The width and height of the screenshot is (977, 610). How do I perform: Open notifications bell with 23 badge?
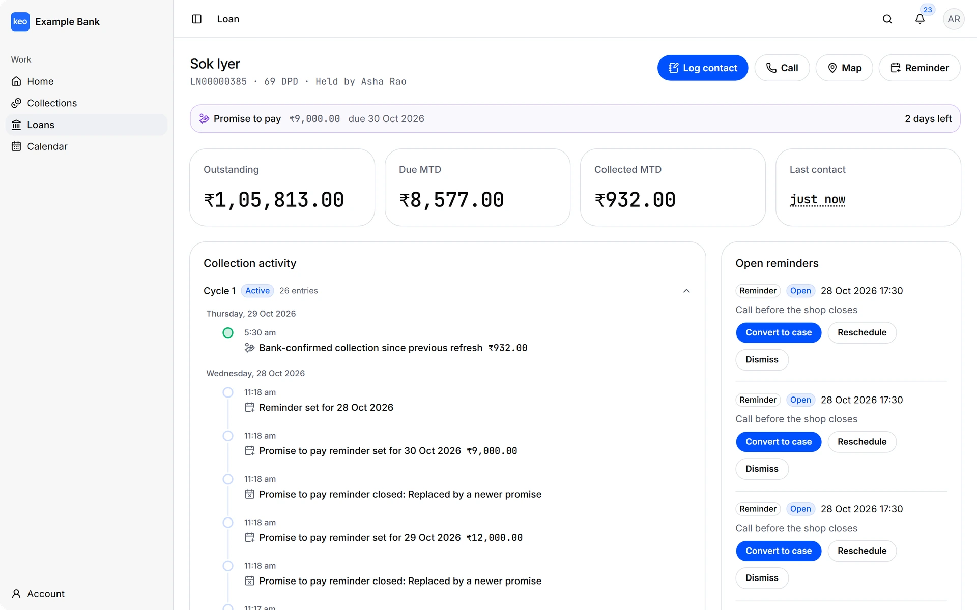pos(920,19)
